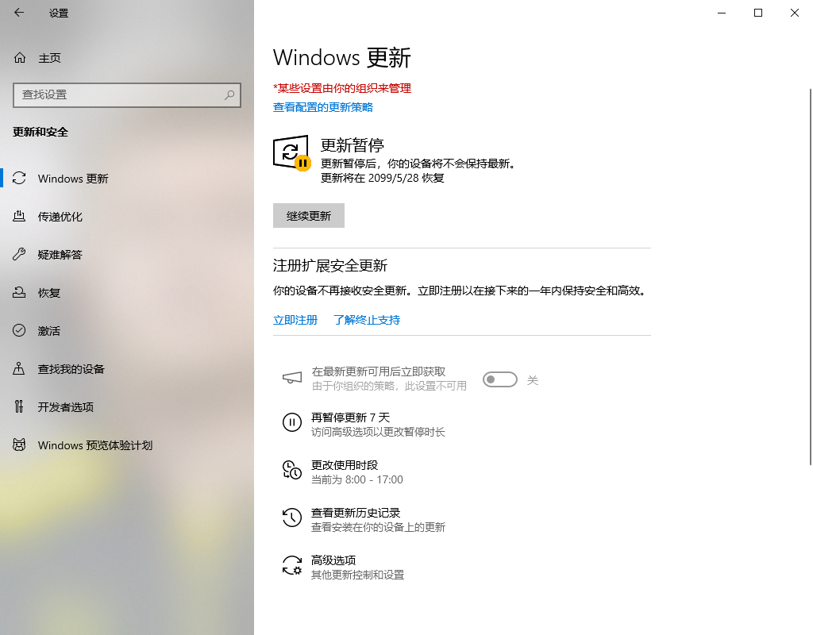Screen dimensions: 813x635
Task: Click the back arrow icon
Action: (19, 13)
